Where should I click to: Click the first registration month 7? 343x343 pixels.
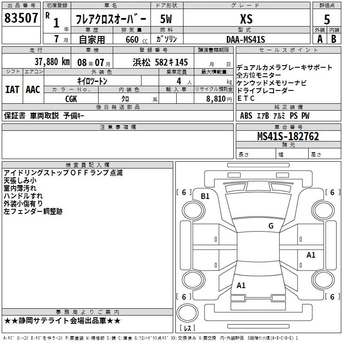point(57,39)
